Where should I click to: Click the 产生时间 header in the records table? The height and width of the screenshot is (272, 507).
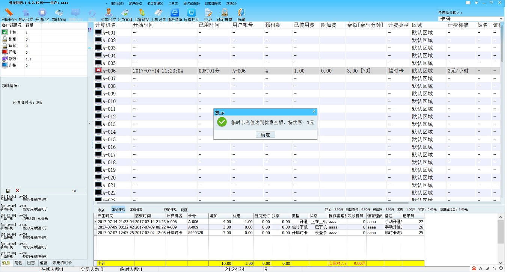click(115, 216)
